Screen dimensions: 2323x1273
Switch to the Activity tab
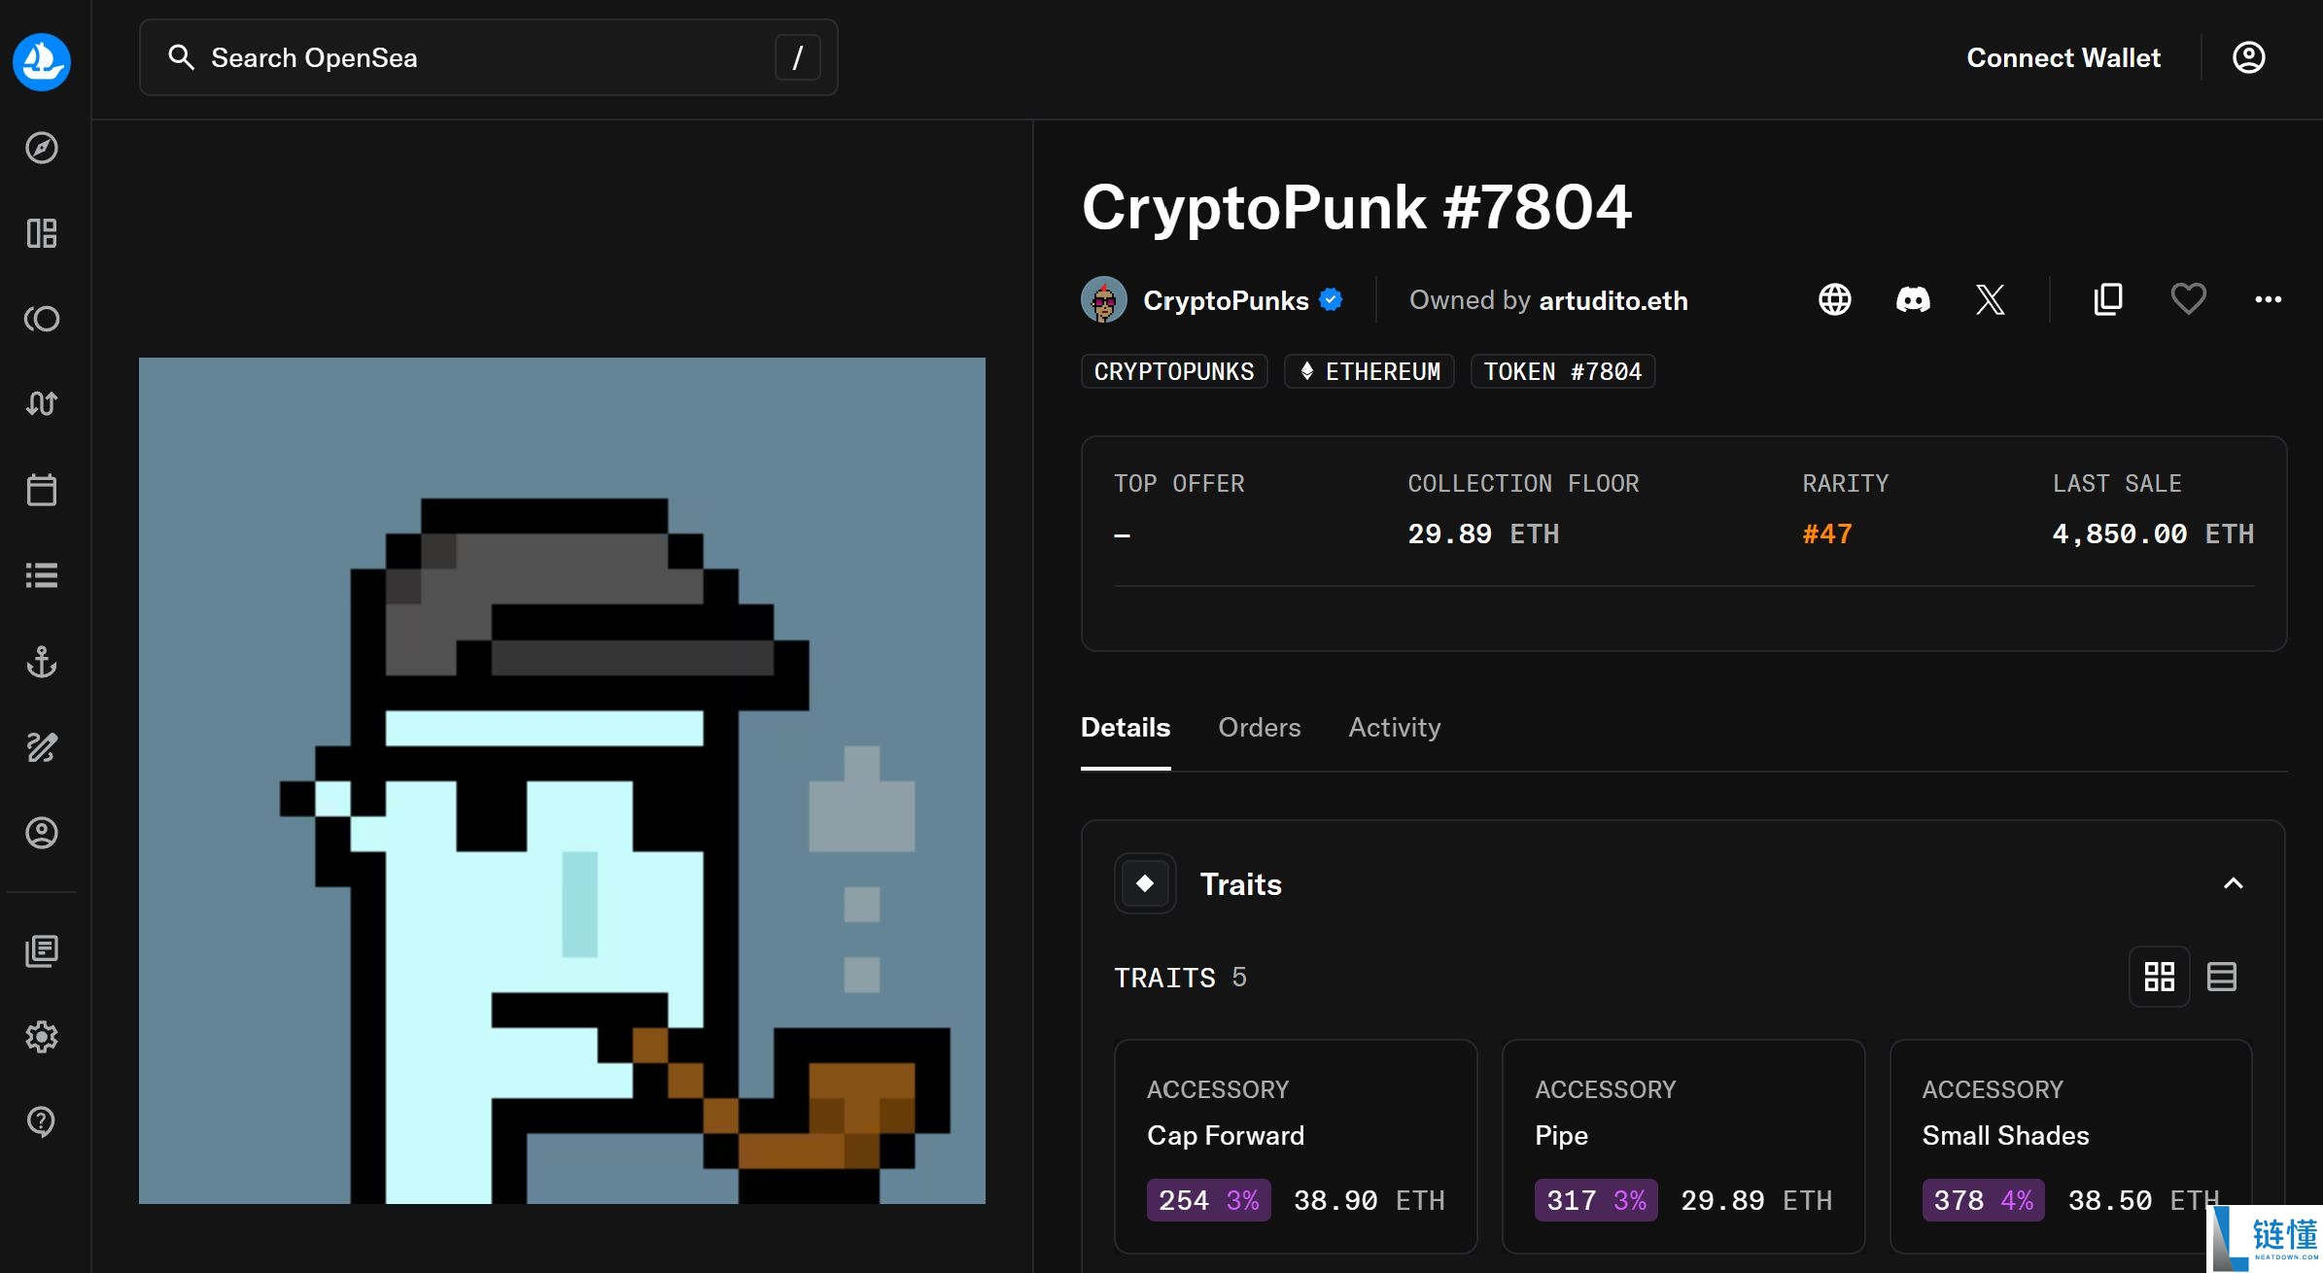(x=1395, y=728)
